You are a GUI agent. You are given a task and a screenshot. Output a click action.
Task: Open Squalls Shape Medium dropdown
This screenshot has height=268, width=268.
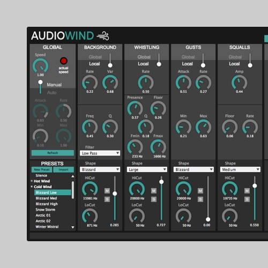(x=240, y=169)
